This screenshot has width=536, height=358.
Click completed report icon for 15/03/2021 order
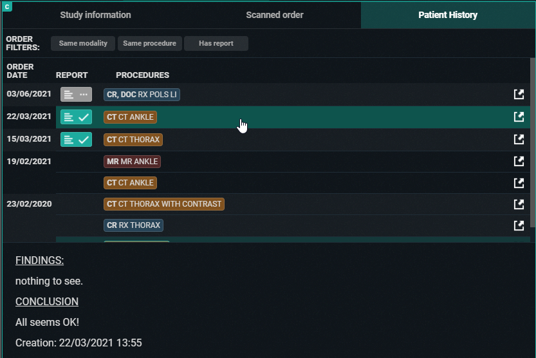click(76, 139)
